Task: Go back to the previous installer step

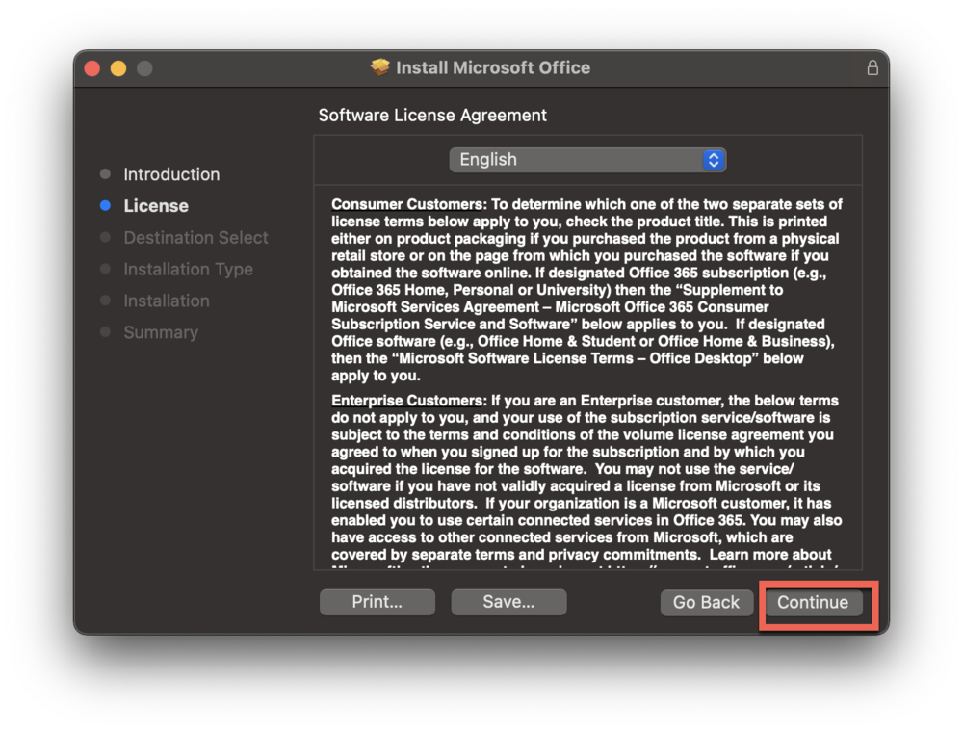Action: tap(706, 602)
